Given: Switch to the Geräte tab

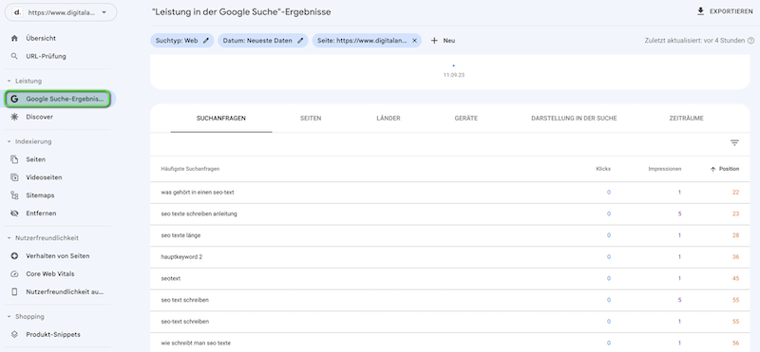Looking at the screenshot, I should coord(466,119).
